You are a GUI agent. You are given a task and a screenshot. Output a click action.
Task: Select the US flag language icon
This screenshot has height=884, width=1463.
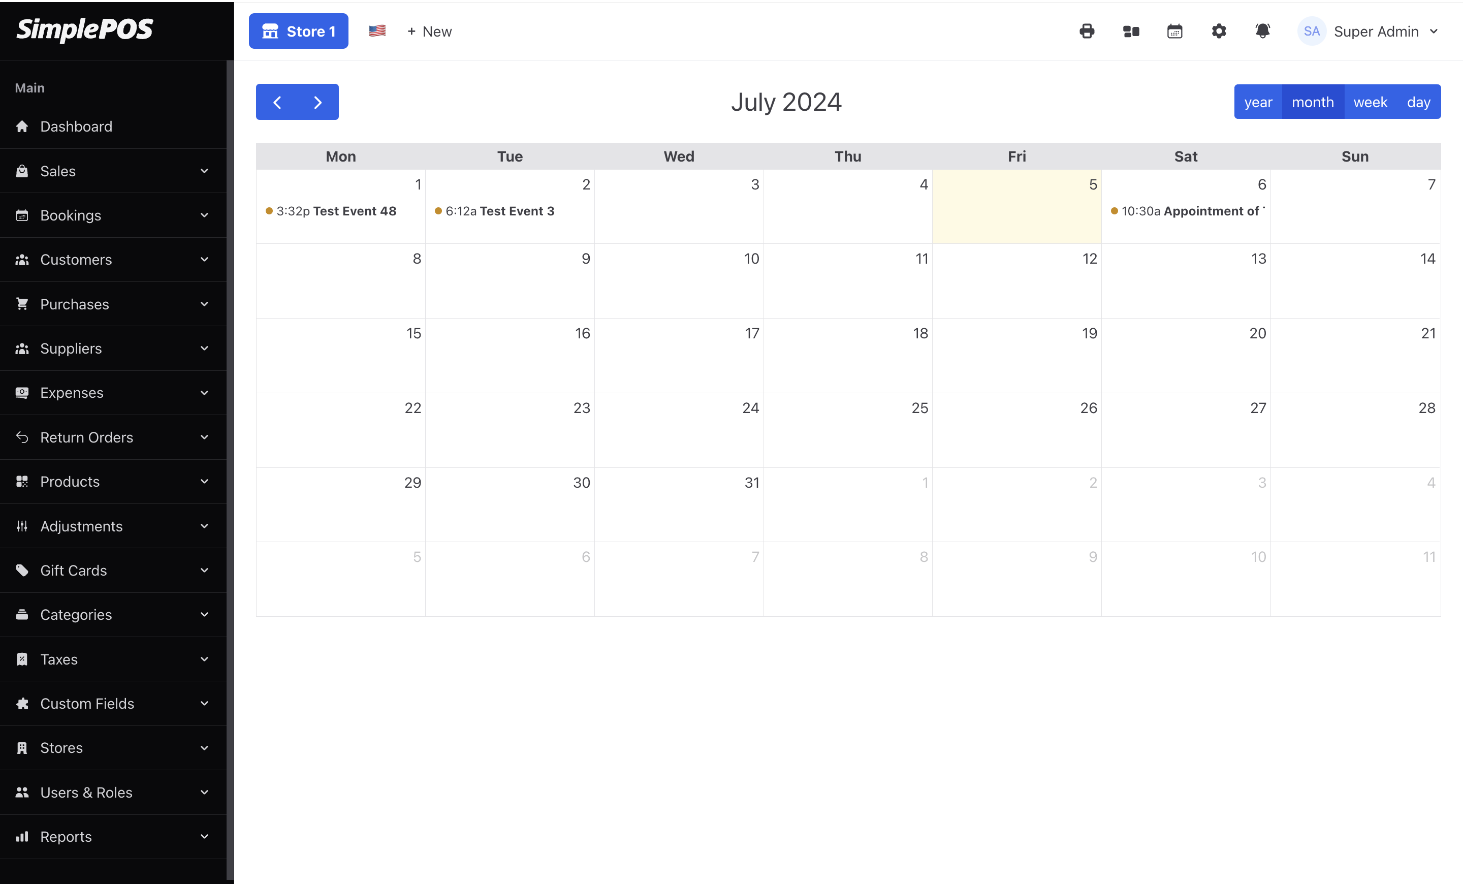pyautogui.click(x=377, y=31)
